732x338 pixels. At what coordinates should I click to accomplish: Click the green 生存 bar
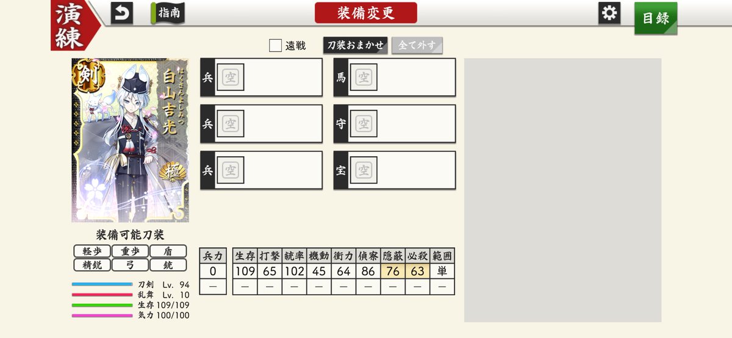tap(102, 305)
